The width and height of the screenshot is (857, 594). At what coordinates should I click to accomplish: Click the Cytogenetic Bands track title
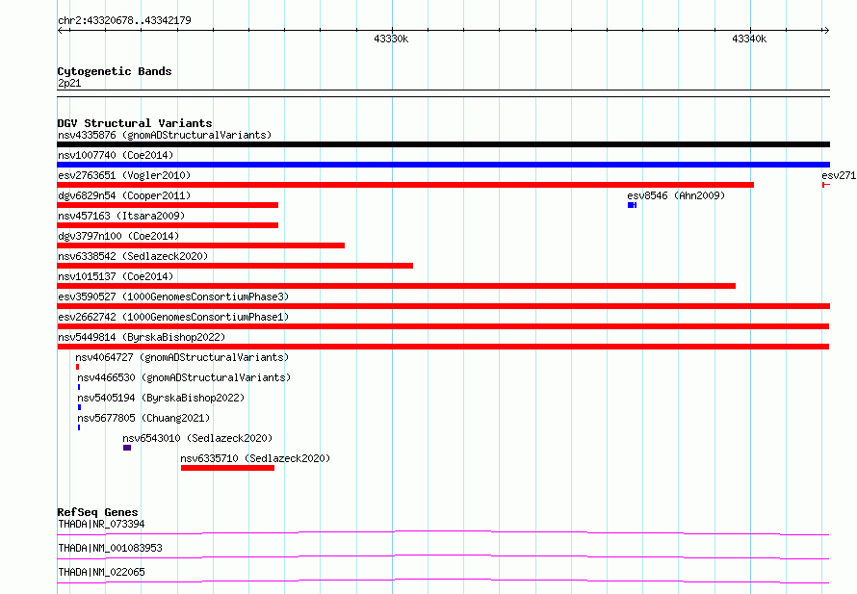click(x=115, y=71)
